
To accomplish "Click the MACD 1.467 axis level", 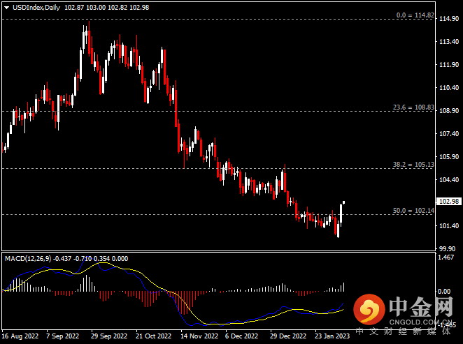I will [443, 257].
